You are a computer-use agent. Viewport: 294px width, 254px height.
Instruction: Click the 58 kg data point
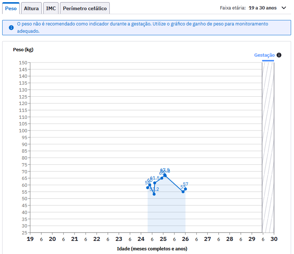click(148, 188)
